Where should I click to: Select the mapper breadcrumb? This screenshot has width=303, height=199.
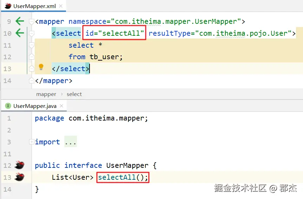coord(46,94)
